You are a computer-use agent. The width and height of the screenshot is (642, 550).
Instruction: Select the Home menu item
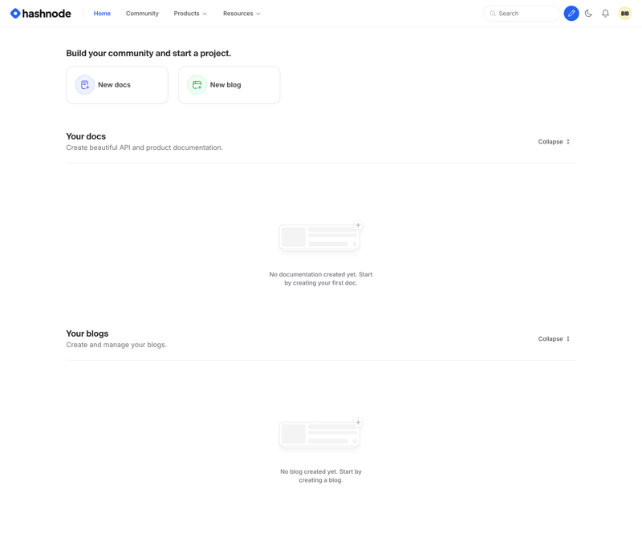[102, 13]
